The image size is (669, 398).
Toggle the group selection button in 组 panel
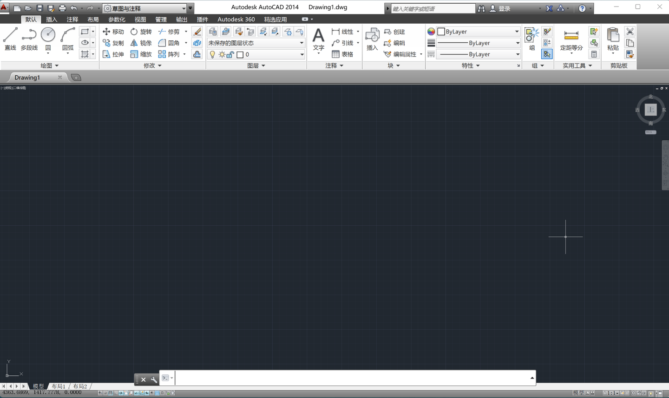click(547, 54)
